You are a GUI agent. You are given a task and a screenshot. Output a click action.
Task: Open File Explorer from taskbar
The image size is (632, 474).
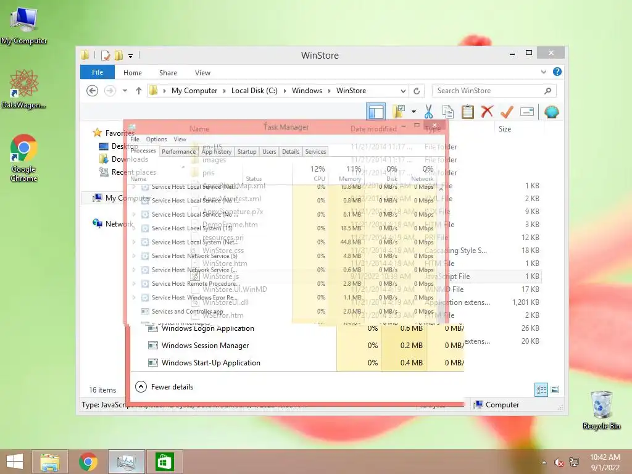click(x=50, y=462)
